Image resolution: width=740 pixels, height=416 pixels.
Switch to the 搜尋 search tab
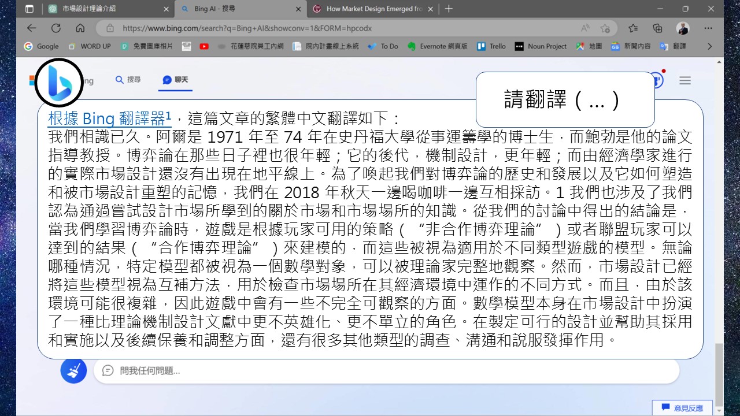tap(128, 80)
